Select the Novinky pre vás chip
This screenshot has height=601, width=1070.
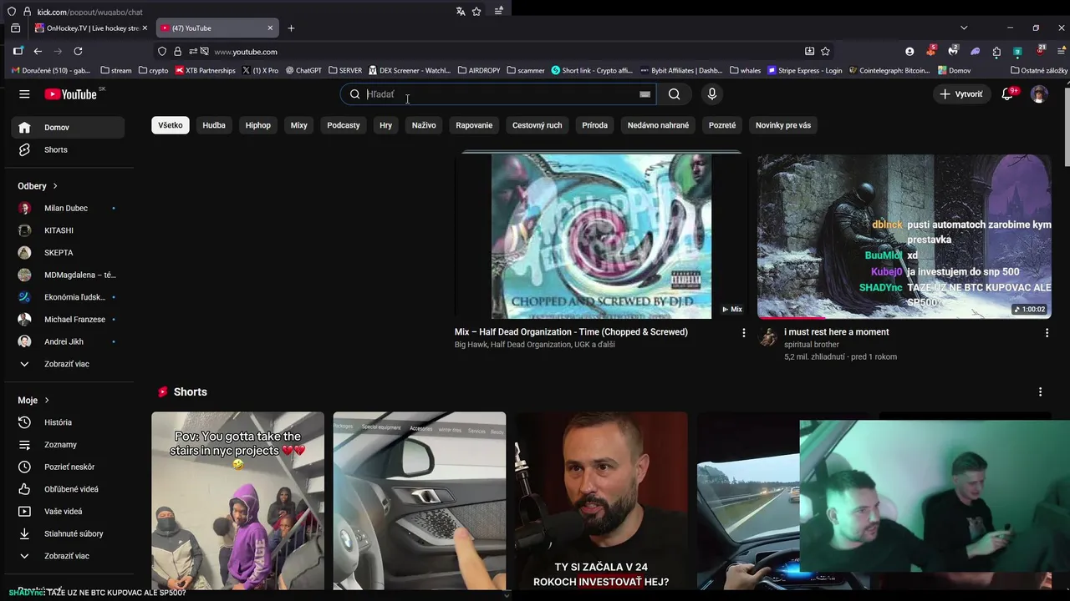point(783,125)
